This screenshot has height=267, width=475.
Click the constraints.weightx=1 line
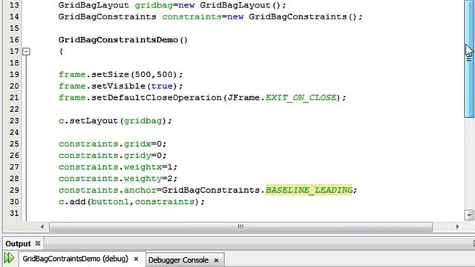(x=118, y=167)
